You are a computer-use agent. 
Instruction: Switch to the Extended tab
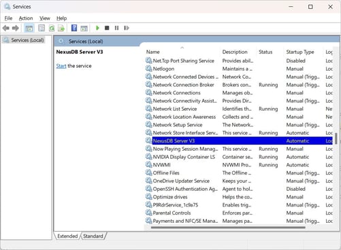[x=67, y=236]
